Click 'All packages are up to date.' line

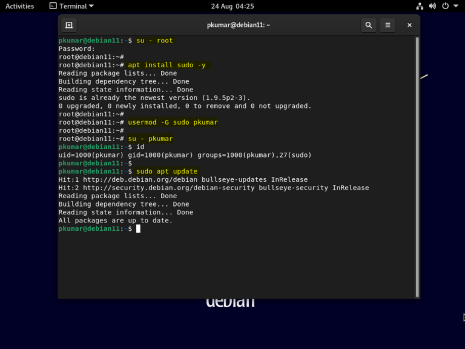(116, 221)
